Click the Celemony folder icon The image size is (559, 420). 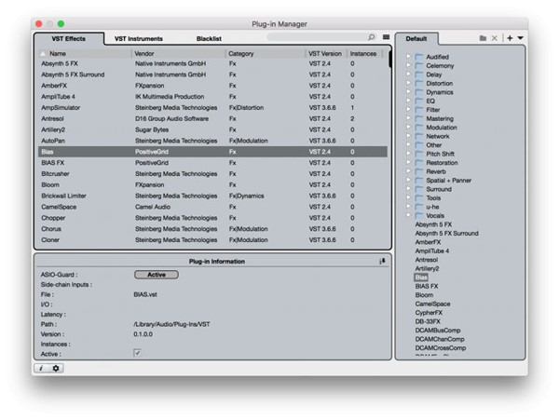[x=419, y=65]
